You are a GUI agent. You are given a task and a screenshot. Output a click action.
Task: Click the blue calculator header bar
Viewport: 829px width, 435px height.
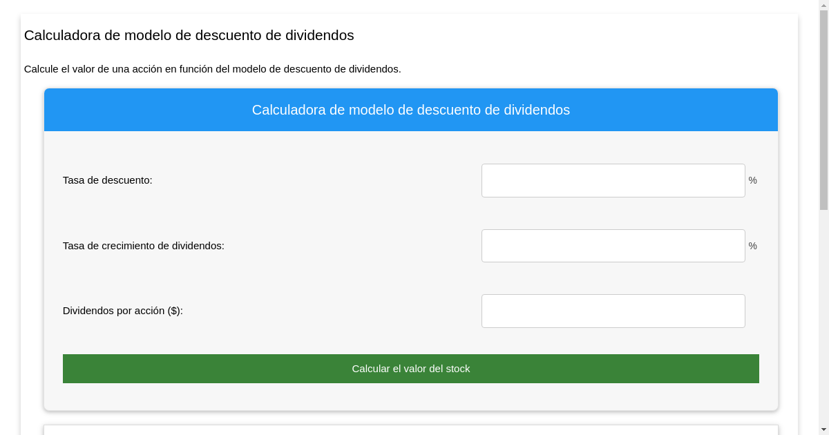tap(411, 110)
